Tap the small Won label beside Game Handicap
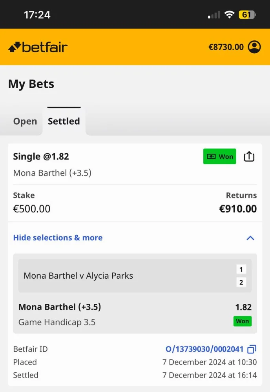The width and height of the screenshot is (270, 392). [242, 321]
